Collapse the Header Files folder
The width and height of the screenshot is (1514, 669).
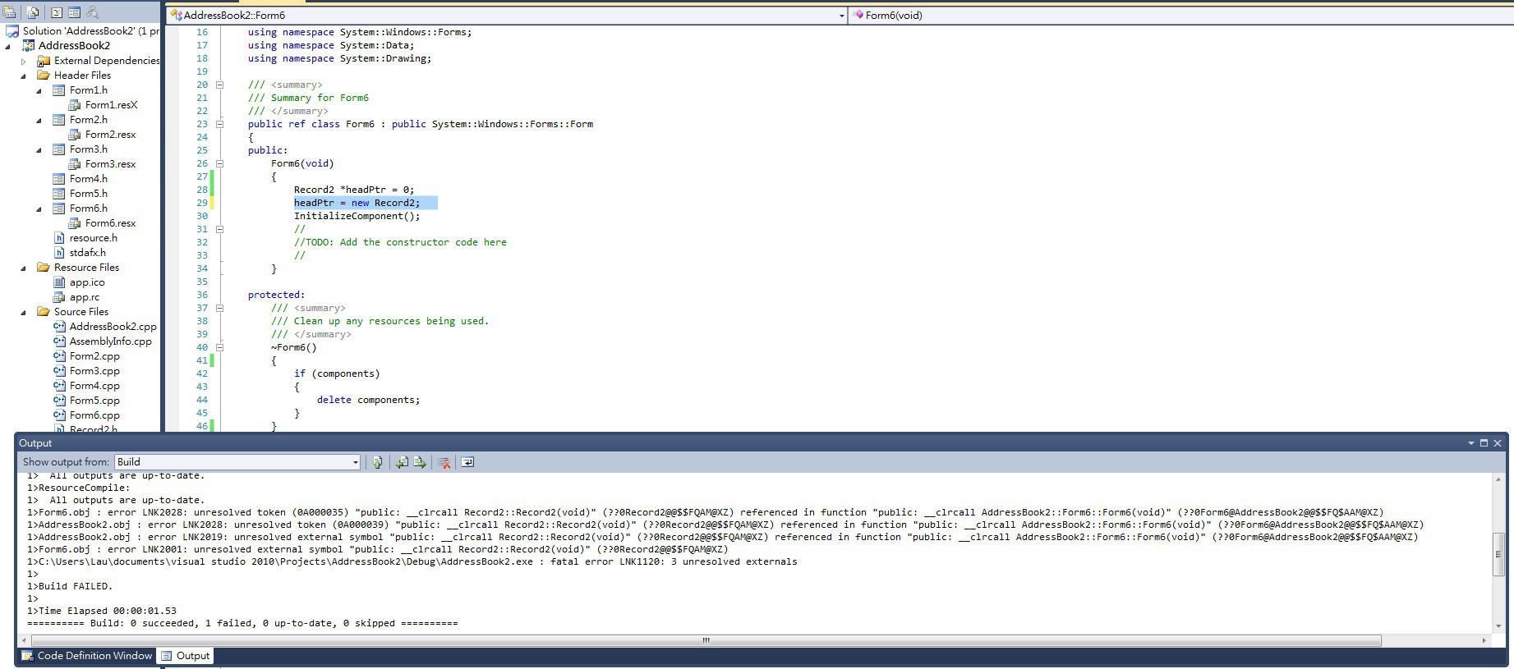click(x=24, y=76)
